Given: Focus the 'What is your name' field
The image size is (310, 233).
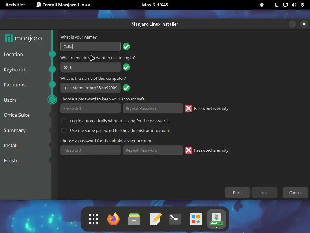Looking at the screenshot, I should click(x=90, y=46).
